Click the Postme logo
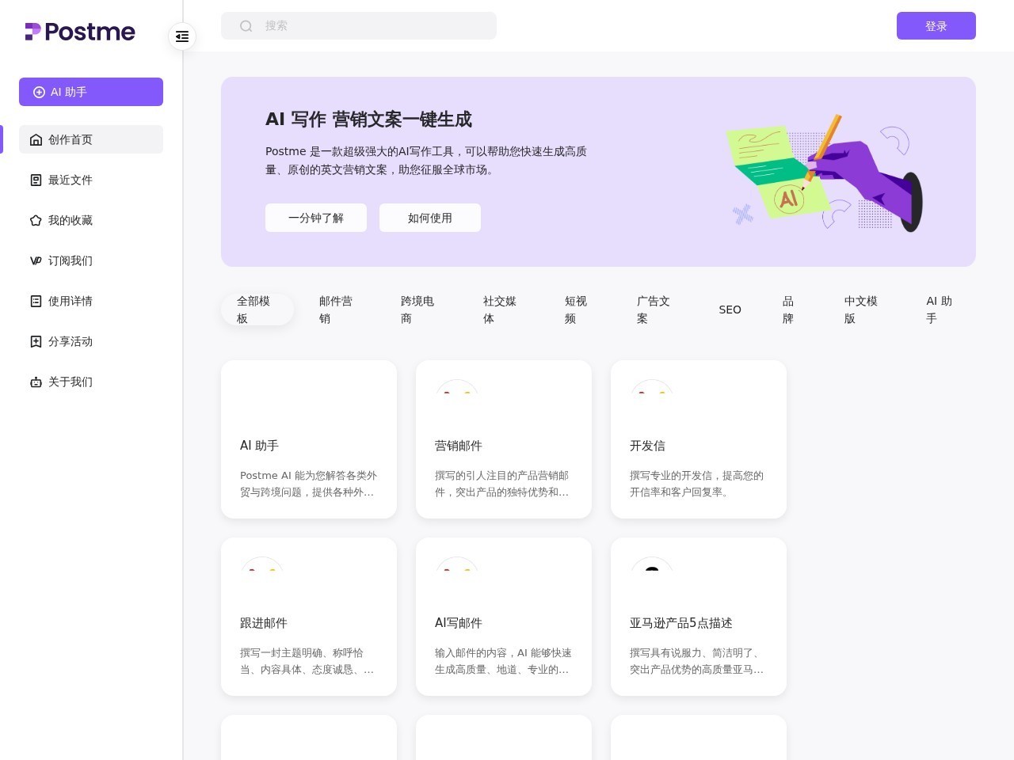This screenshot has height=760, width=1014. click(79, 32)
